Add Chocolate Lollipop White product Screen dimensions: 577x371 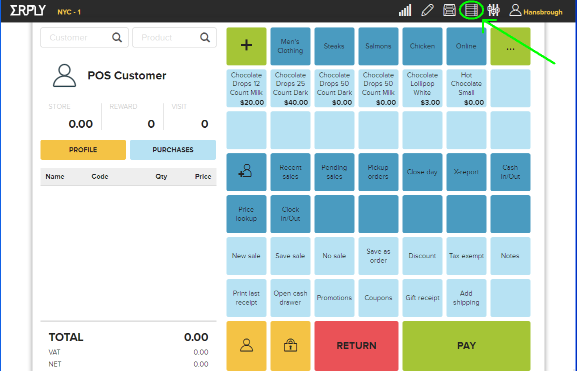422,88
